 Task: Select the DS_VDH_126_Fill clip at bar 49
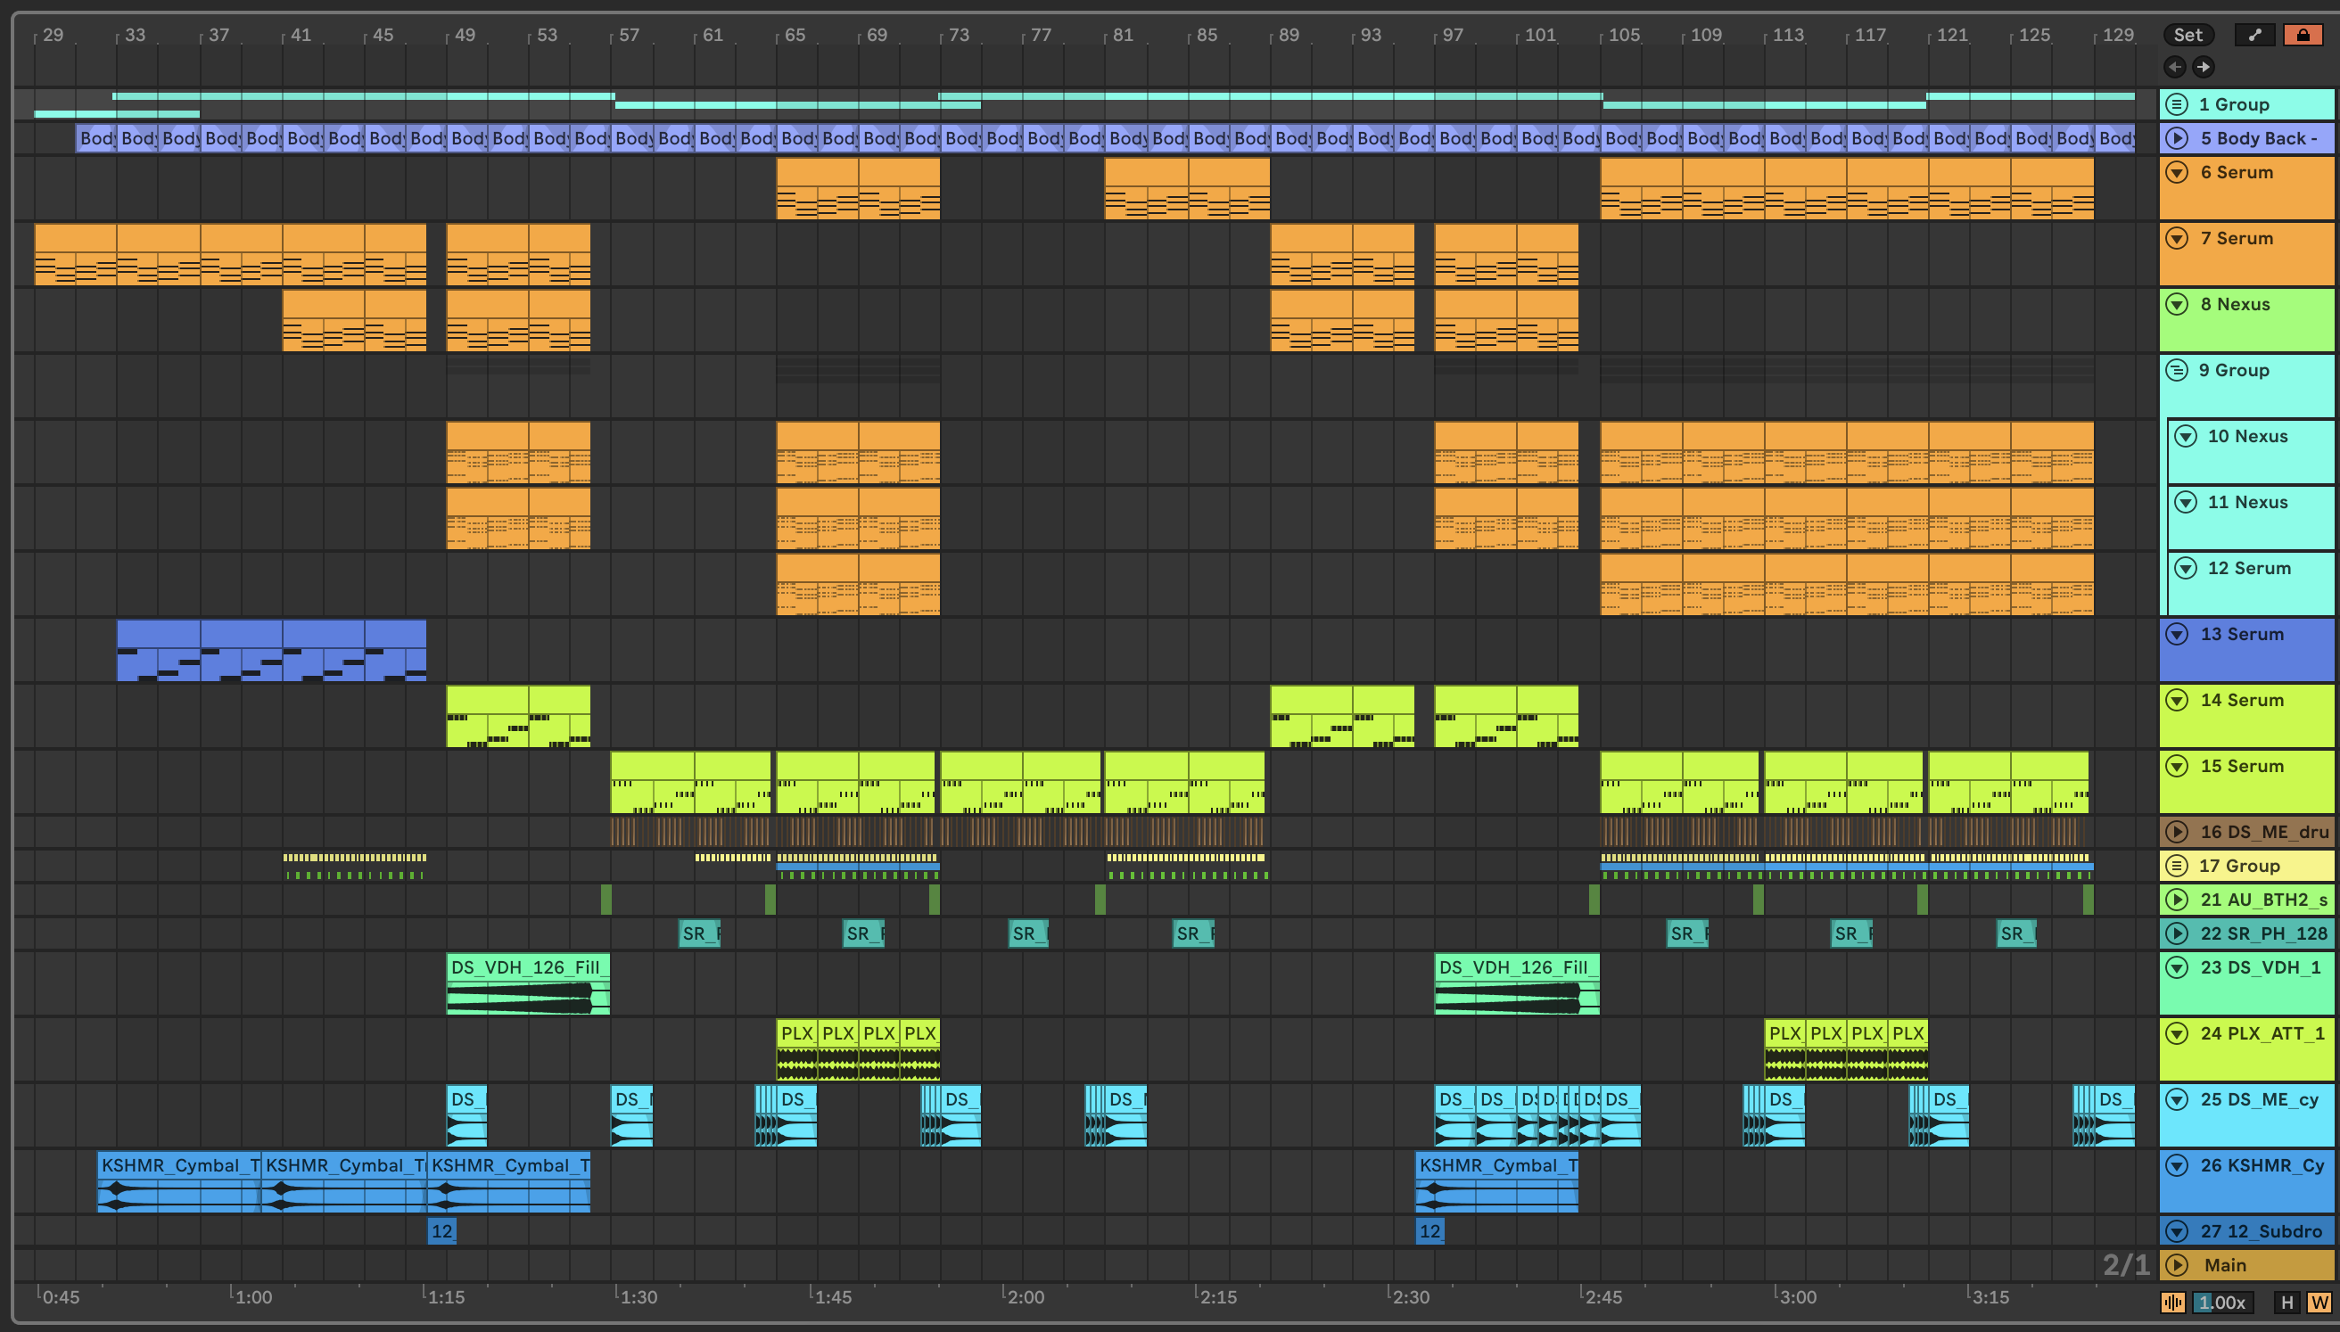(527, 968)
